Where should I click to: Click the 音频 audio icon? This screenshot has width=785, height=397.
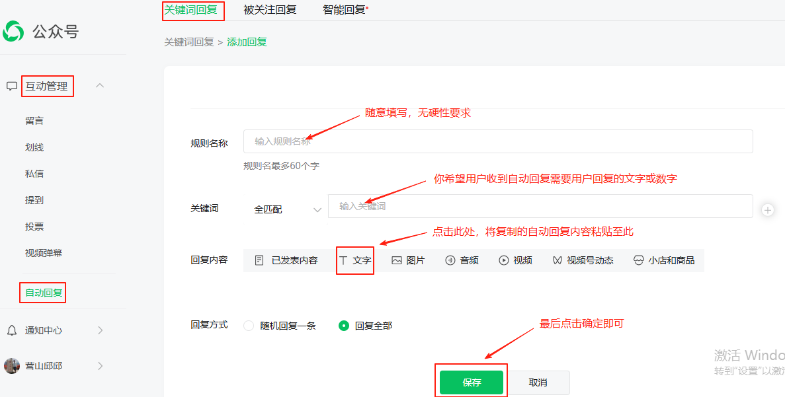[450, 260]
